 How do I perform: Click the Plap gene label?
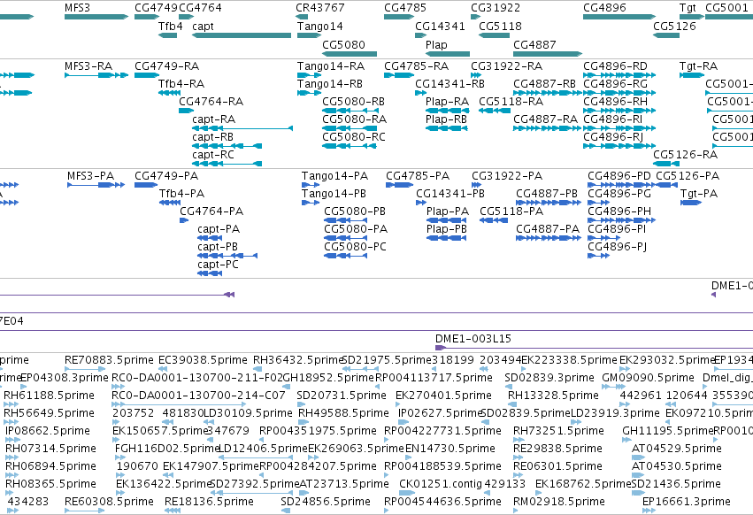[x=436, y=44]
